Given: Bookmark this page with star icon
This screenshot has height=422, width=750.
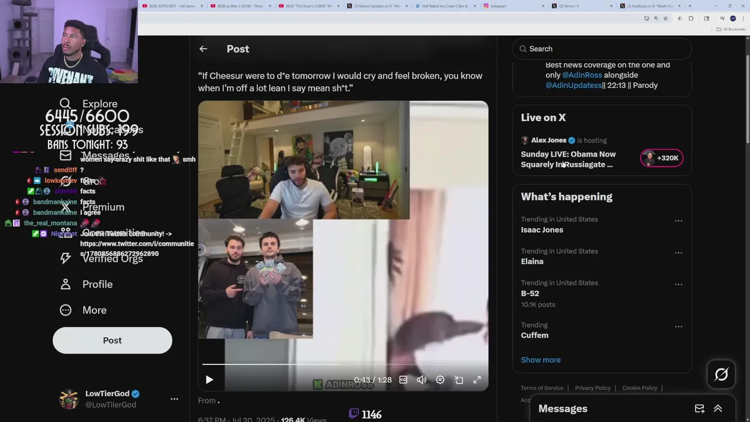Looking at the screenshot, I should click(665, 19).
